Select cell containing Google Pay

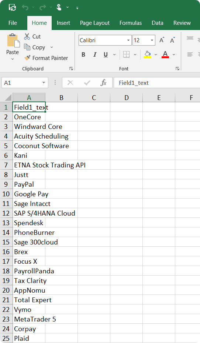[x=29, y=194]
